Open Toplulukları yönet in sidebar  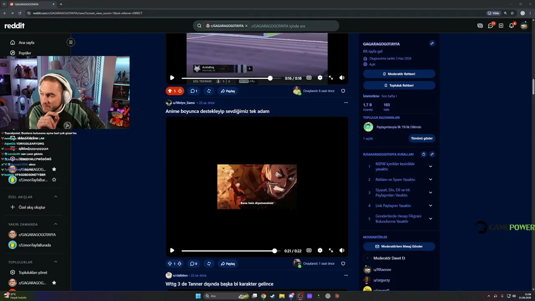tap(33, 273)
